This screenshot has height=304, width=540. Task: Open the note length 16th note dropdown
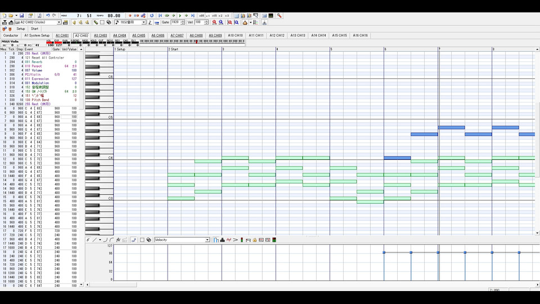[143, 23]
